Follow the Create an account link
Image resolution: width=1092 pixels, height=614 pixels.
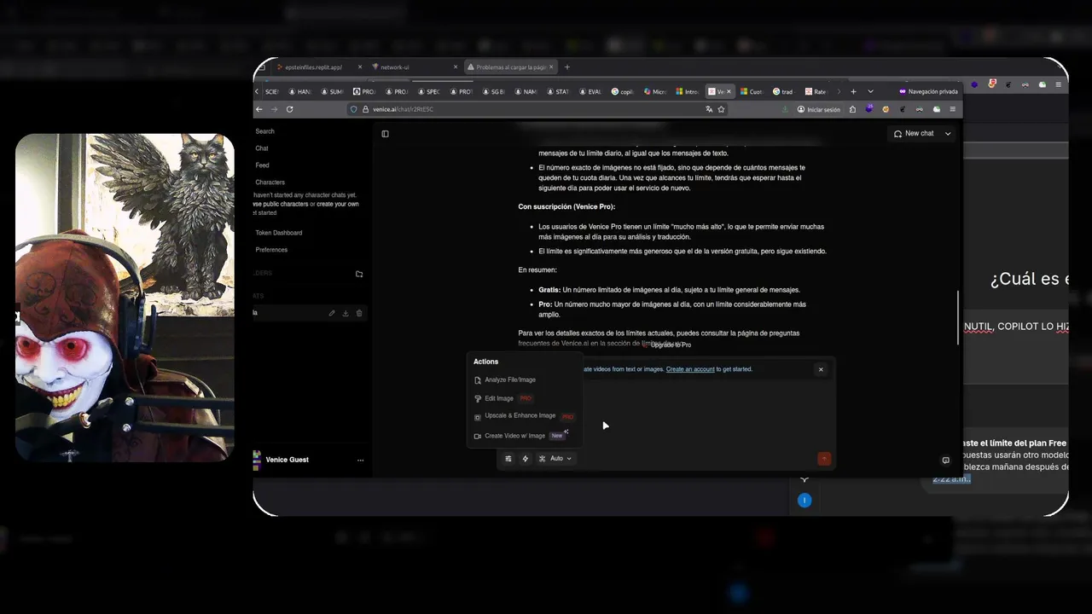point(690,369)
